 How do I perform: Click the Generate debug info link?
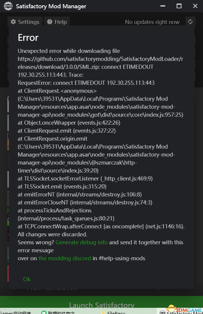pyautogui.click(x=82, y=242)
